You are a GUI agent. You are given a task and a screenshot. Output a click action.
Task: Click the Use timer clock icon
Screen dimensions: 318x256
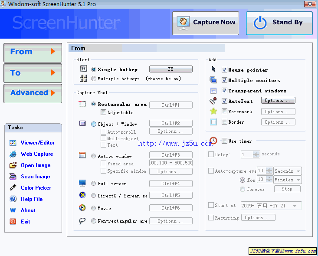(x=213, y=141)
